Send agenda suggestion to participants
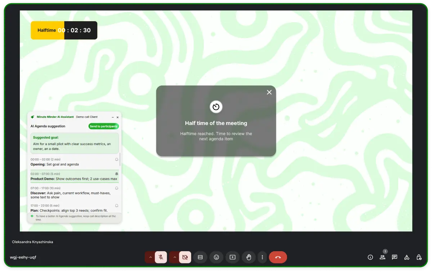 (104, 126)
